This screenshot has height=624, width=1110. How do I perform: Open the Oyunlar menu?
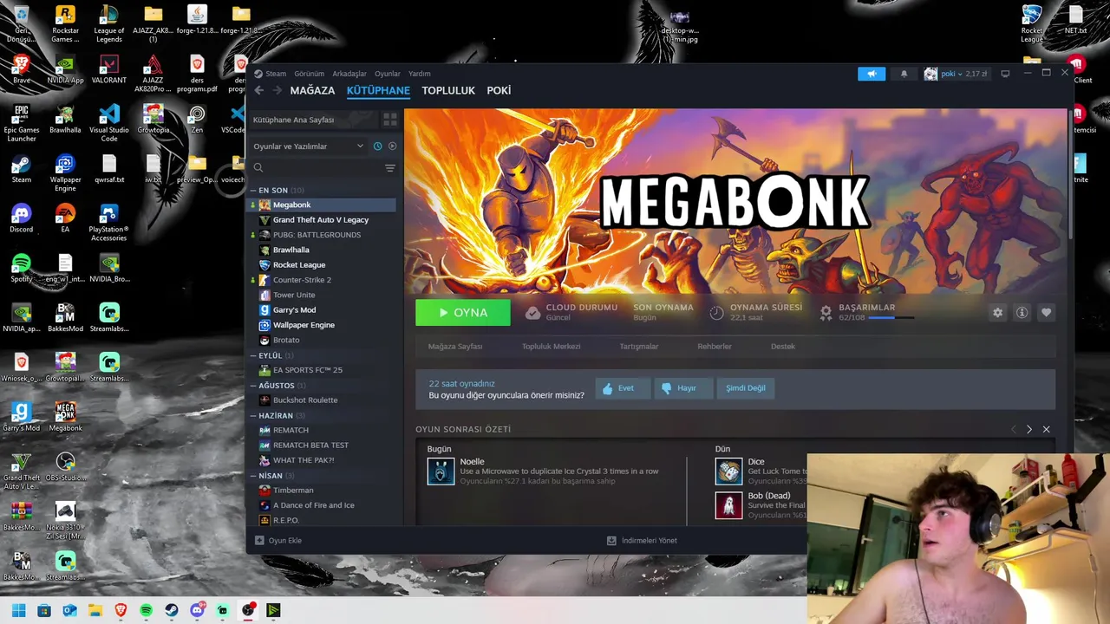tap(387, 74)
